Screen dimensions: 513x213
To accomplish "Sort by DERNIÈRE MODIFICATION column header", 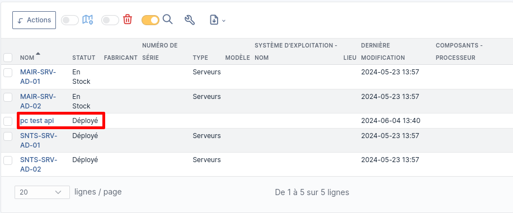I will pyautogui.click(x=383, y=51).
